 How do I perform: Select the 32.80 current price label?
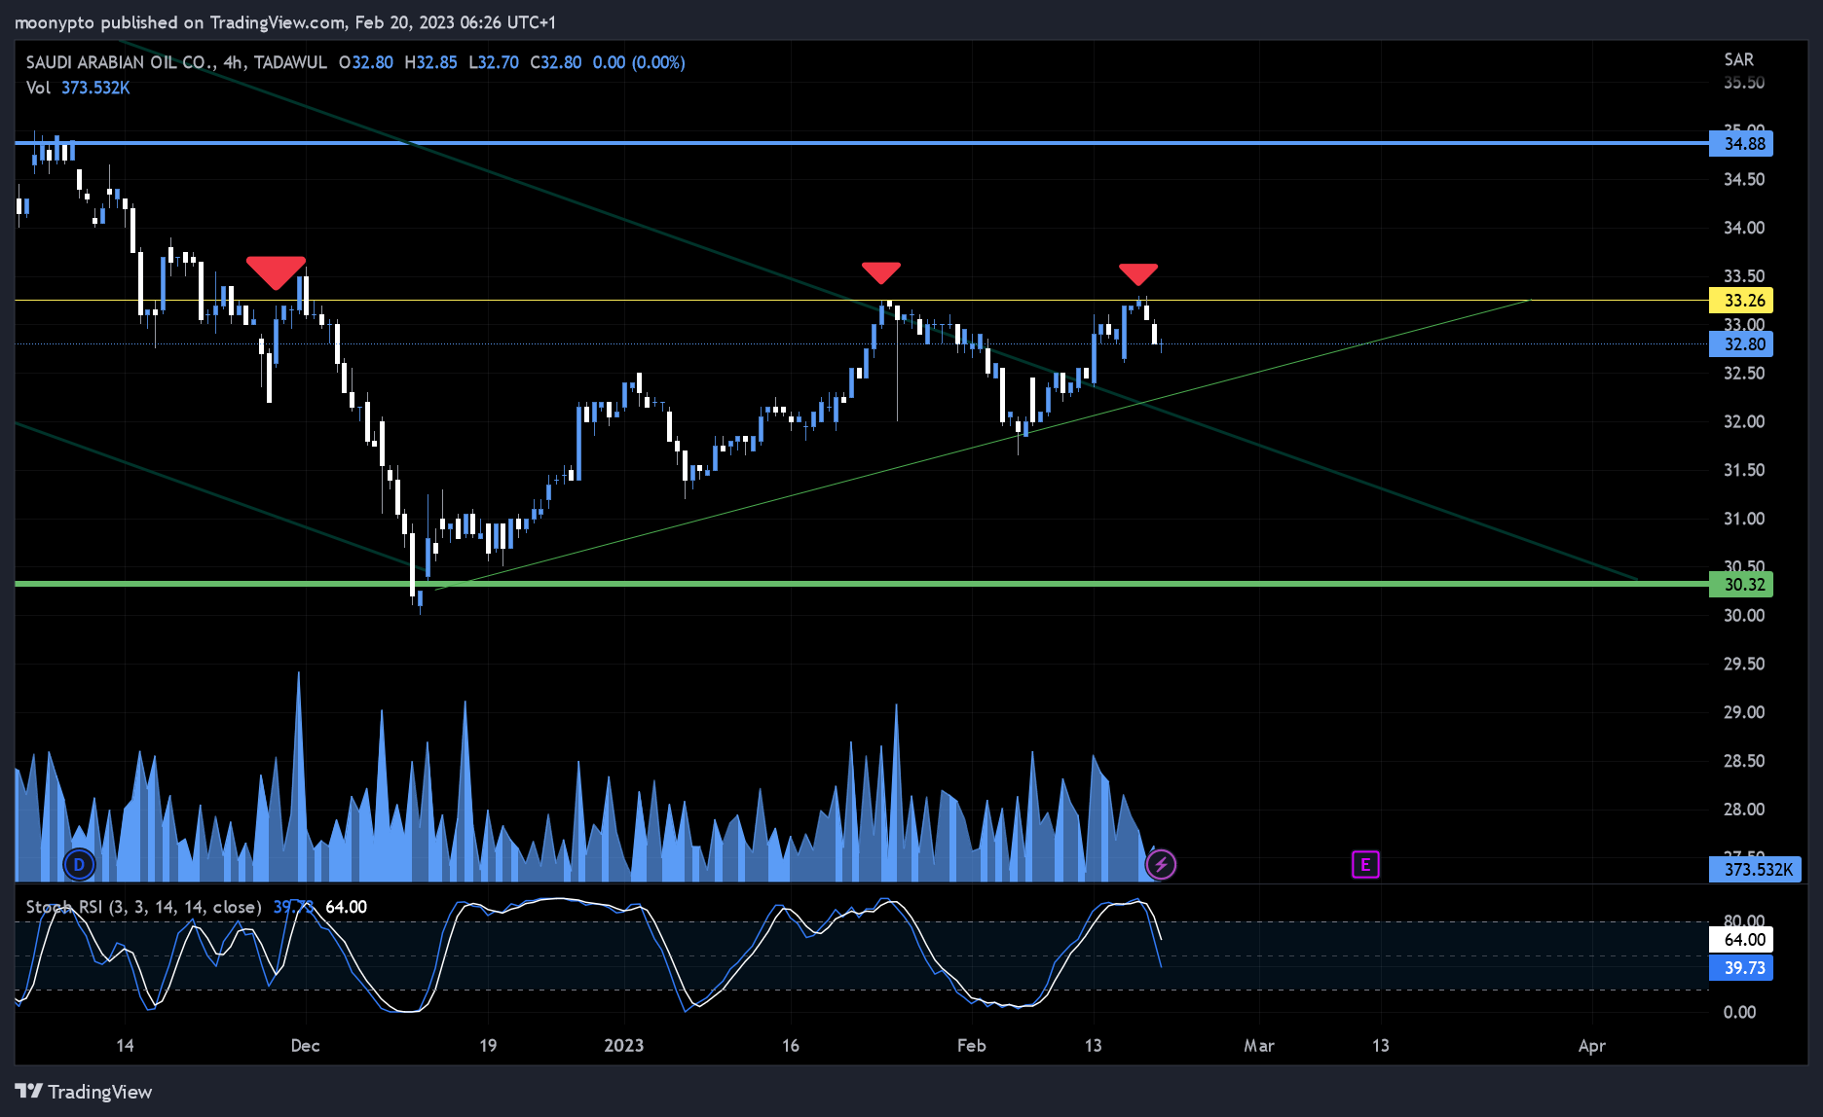(x=1741, y=344)
